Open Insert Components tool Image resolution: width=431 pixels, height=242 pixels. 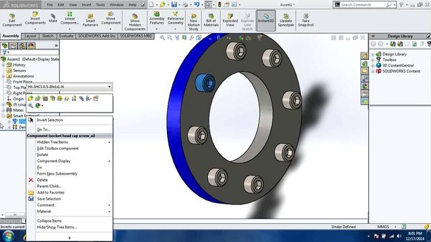pos(35,19)
